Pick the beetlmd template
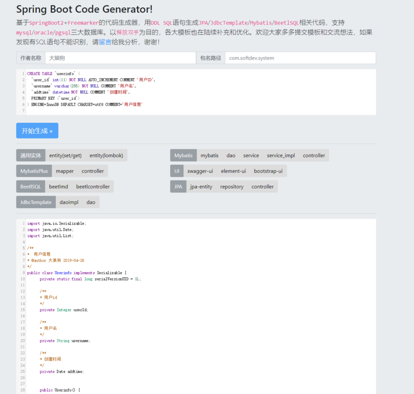Screen dimensions: 414x394 click(58, 187)
